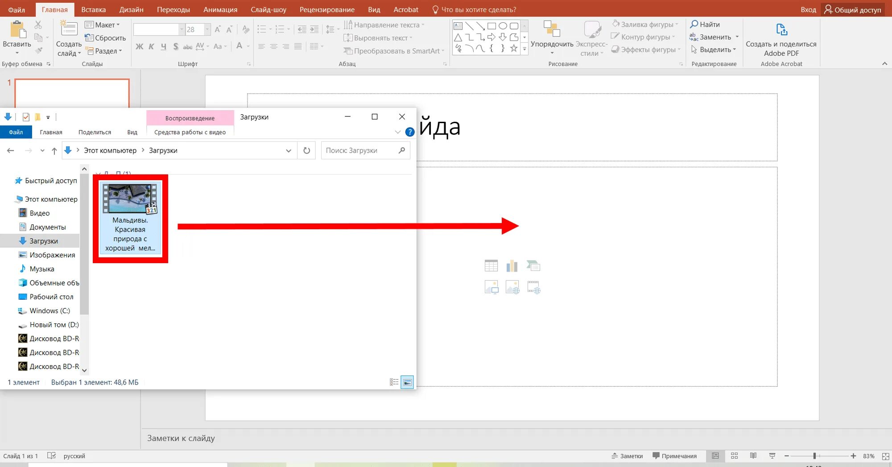Click the Explorer Downloads search field
This screenshot has width=892, height=467.
[365, 151]
